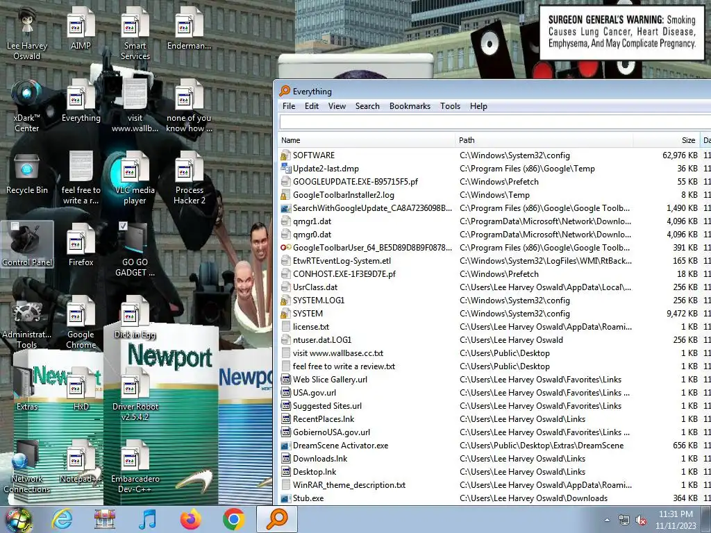
Task: Select Update2-last.dmp in results
Action: coord(494,168)
